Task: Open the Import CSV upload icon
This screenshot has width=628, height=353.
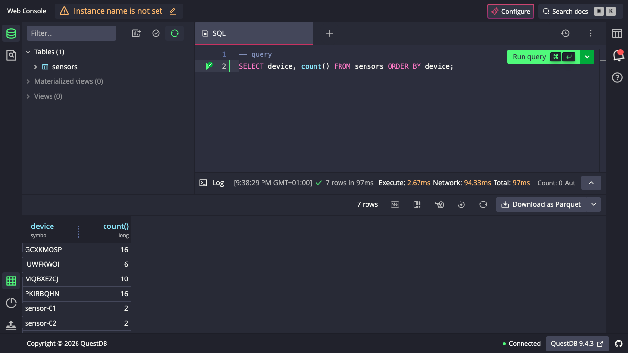Action: 11,325
